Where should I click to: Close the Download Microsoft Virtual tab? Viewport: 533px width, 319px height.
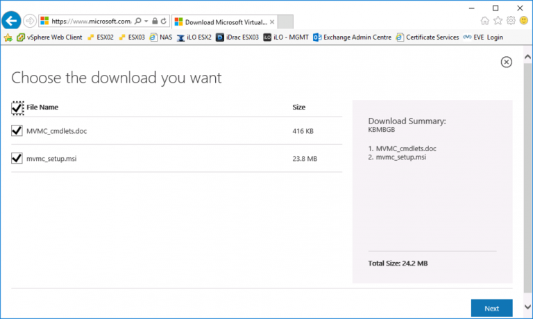272,22
